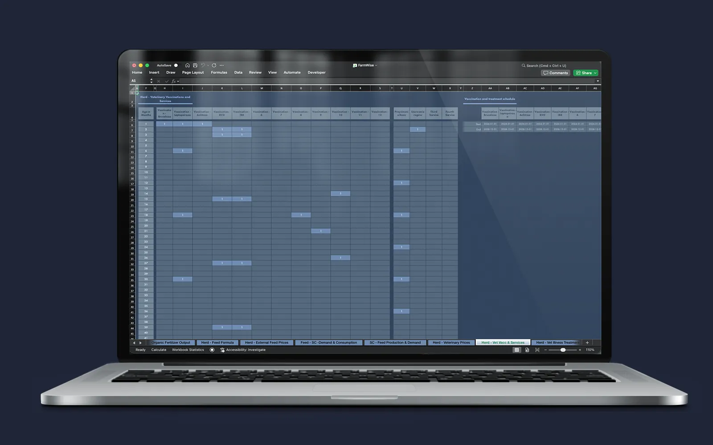Select row header 11

pos(132,152)
